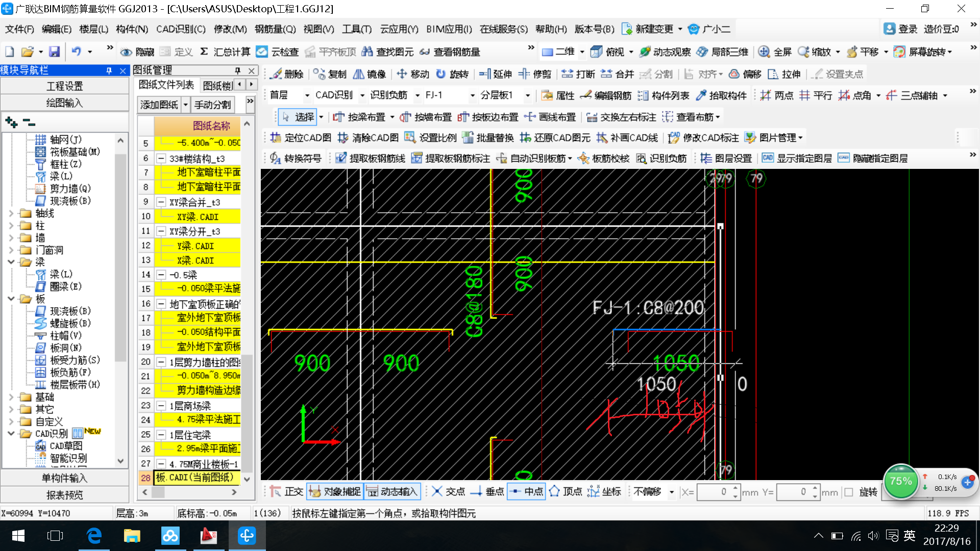Viewport: 980px width, 551px height.
Task: Select the 打断 break tool
Action: tap(578, 74)
